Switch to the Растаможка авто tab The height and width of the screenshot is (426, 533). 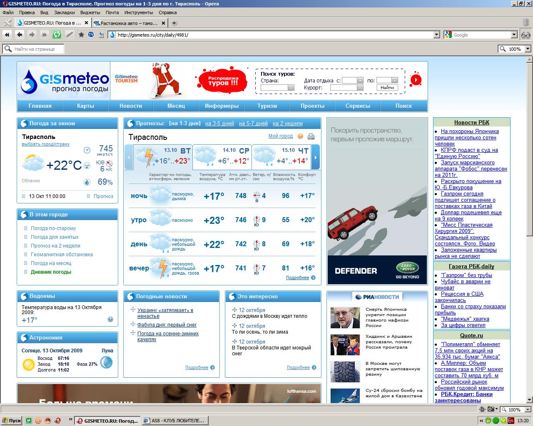tap(130, 23)
